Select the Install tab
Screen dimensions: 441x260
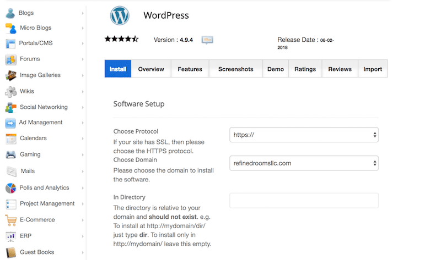(x=118, y=69)
